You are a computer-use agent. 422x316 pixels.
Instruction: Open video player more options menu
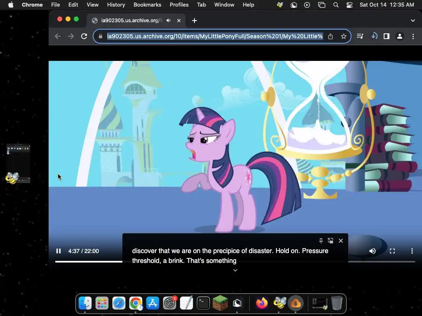click(412, 251)
